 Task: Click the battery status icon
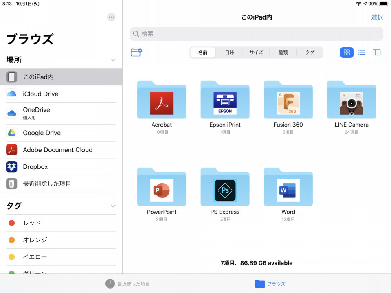coord(384,4)
